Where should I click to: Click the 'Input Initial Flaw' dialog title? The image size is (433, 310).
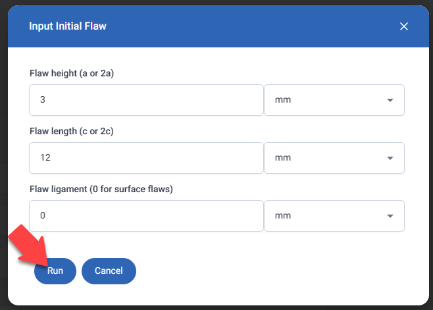coord(68,26)
